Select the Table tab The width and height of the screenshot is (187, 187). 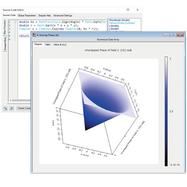coord(47,45)
